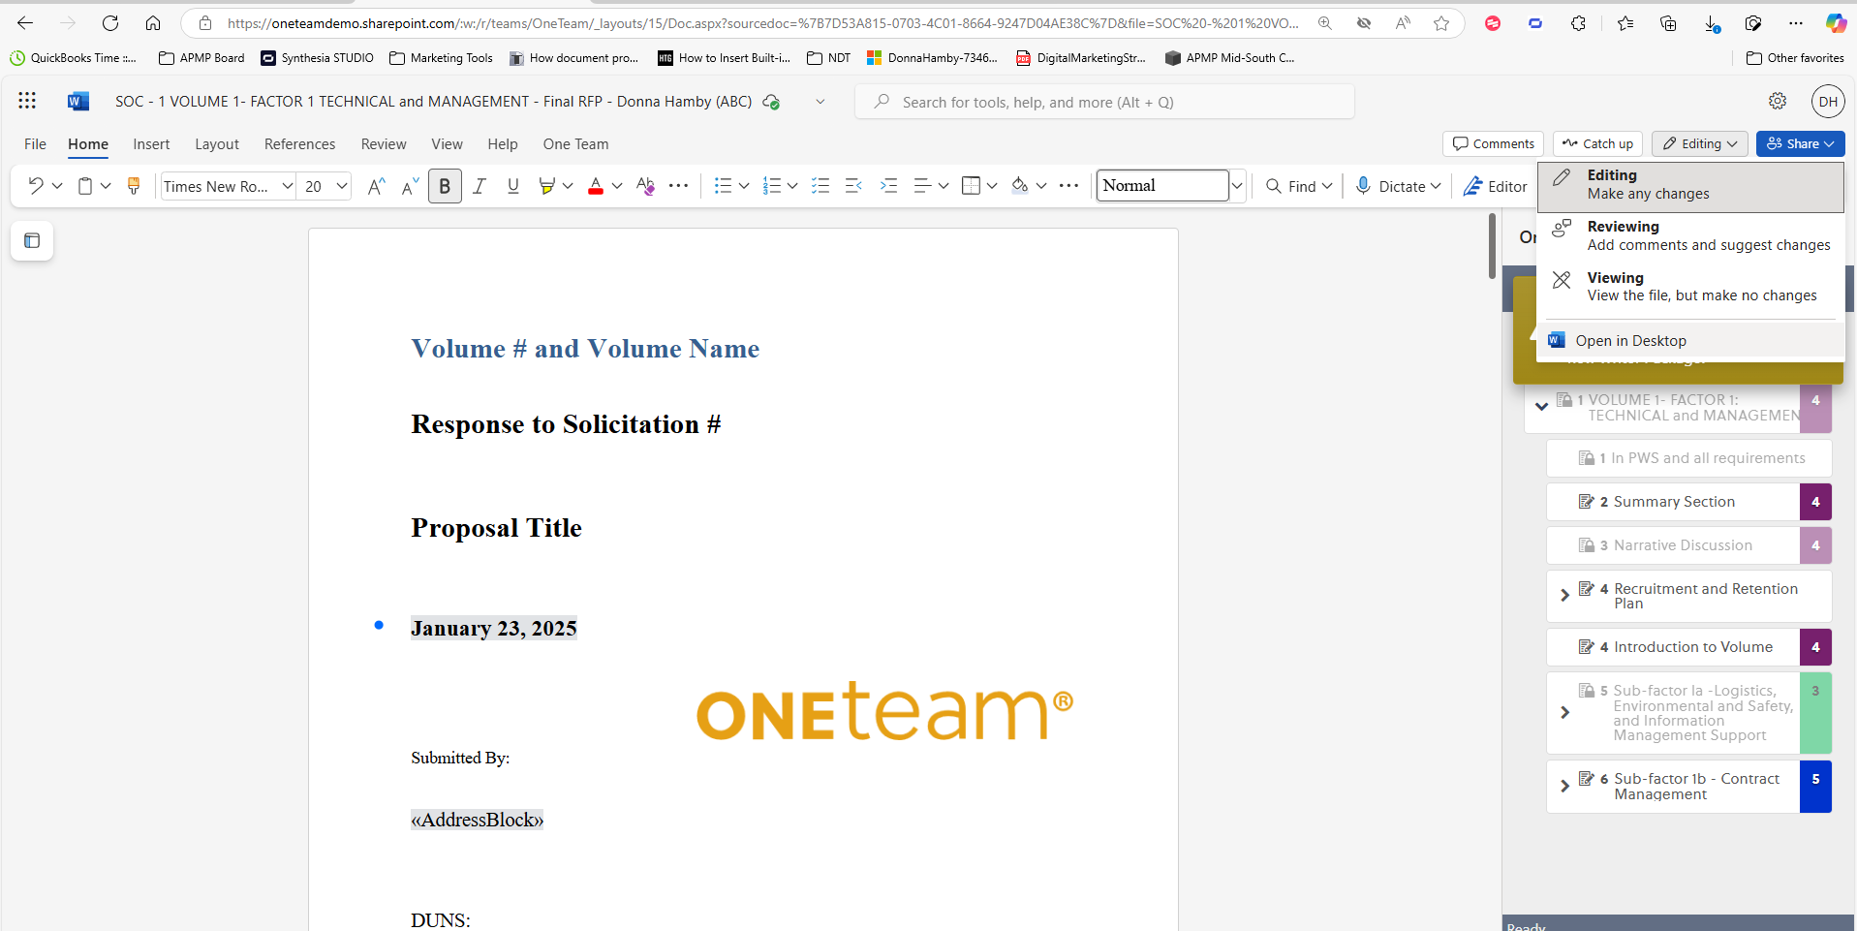
Task: Click the Shading paint bucket icon
Action: pos(1020,186)
